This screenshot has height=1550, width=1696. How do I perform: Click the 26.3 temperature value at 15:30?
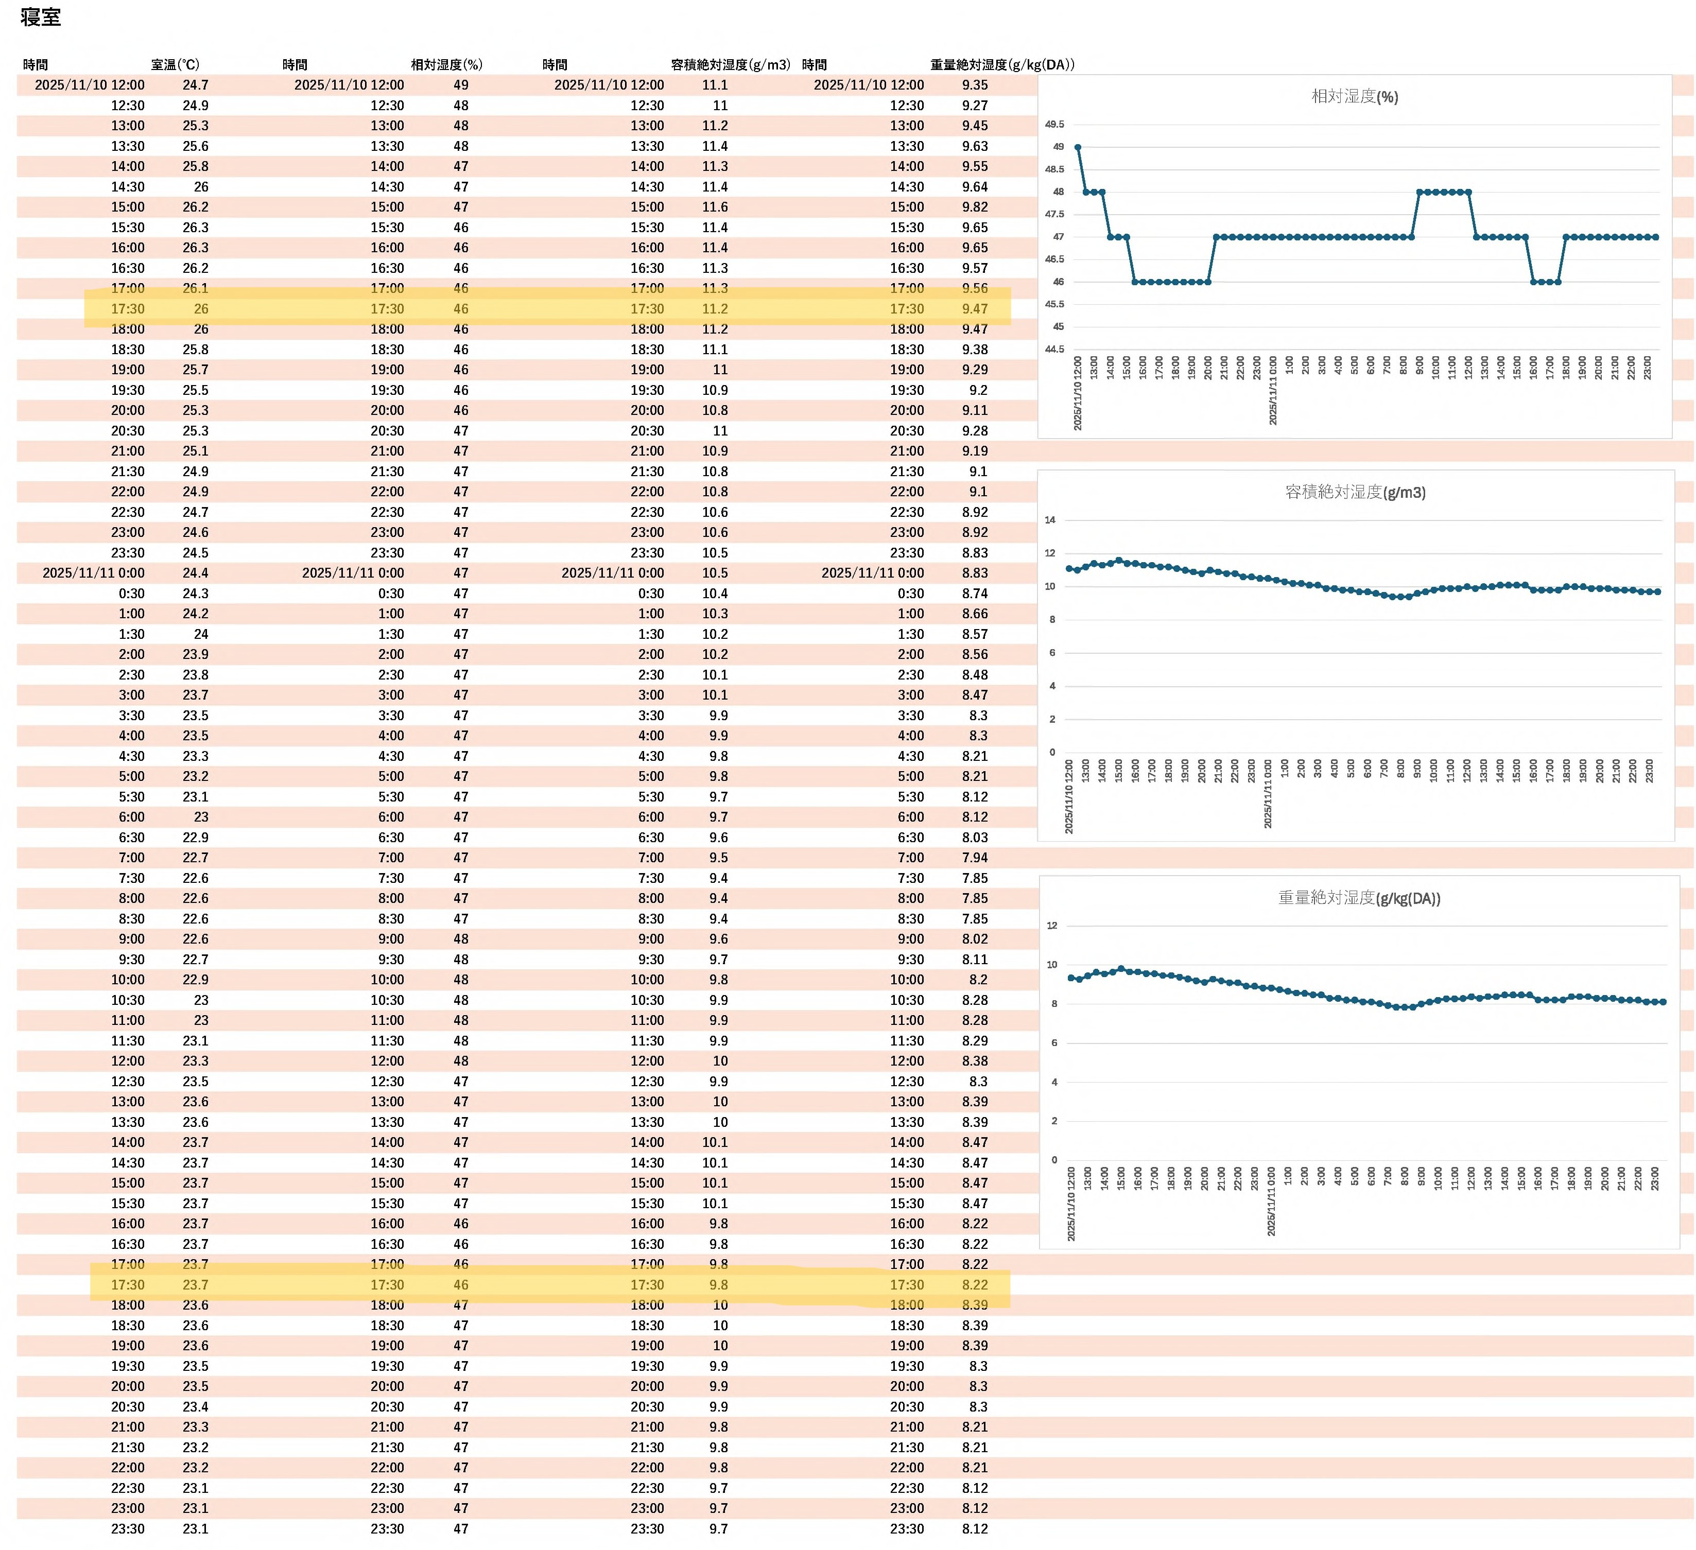[195, 227]
